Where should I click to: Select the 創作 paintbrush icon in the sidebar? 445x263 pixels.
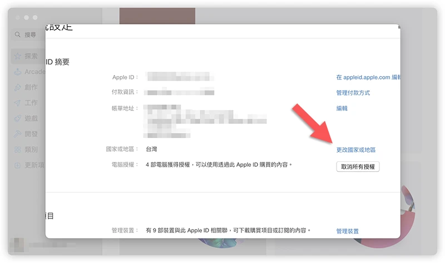click(x=18, y=87)
